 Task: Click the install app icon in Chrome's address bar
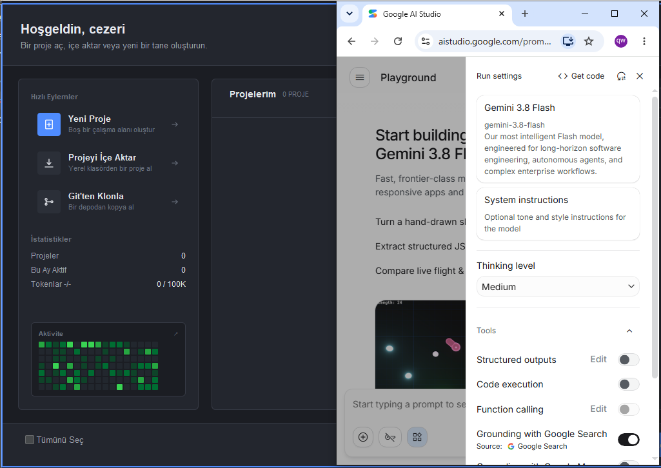point(568,41)
